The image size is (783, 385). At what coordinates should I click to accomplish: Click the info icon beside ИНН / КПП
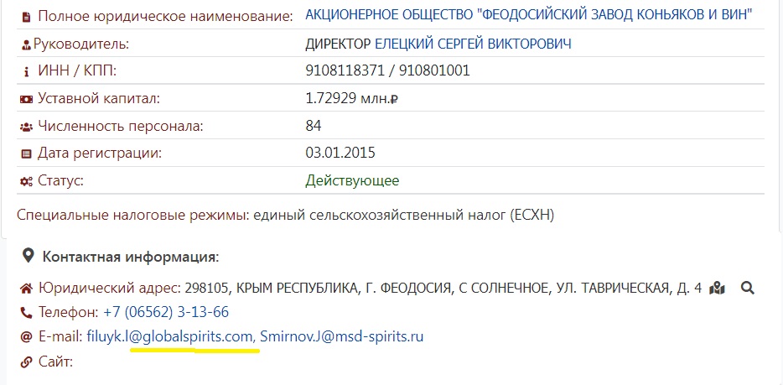point(26,71)
